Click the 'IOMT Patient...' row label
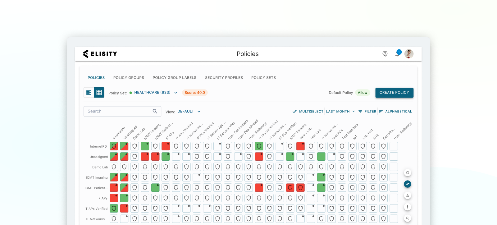This screenshot has height=225, width=497. click(96, 188)
